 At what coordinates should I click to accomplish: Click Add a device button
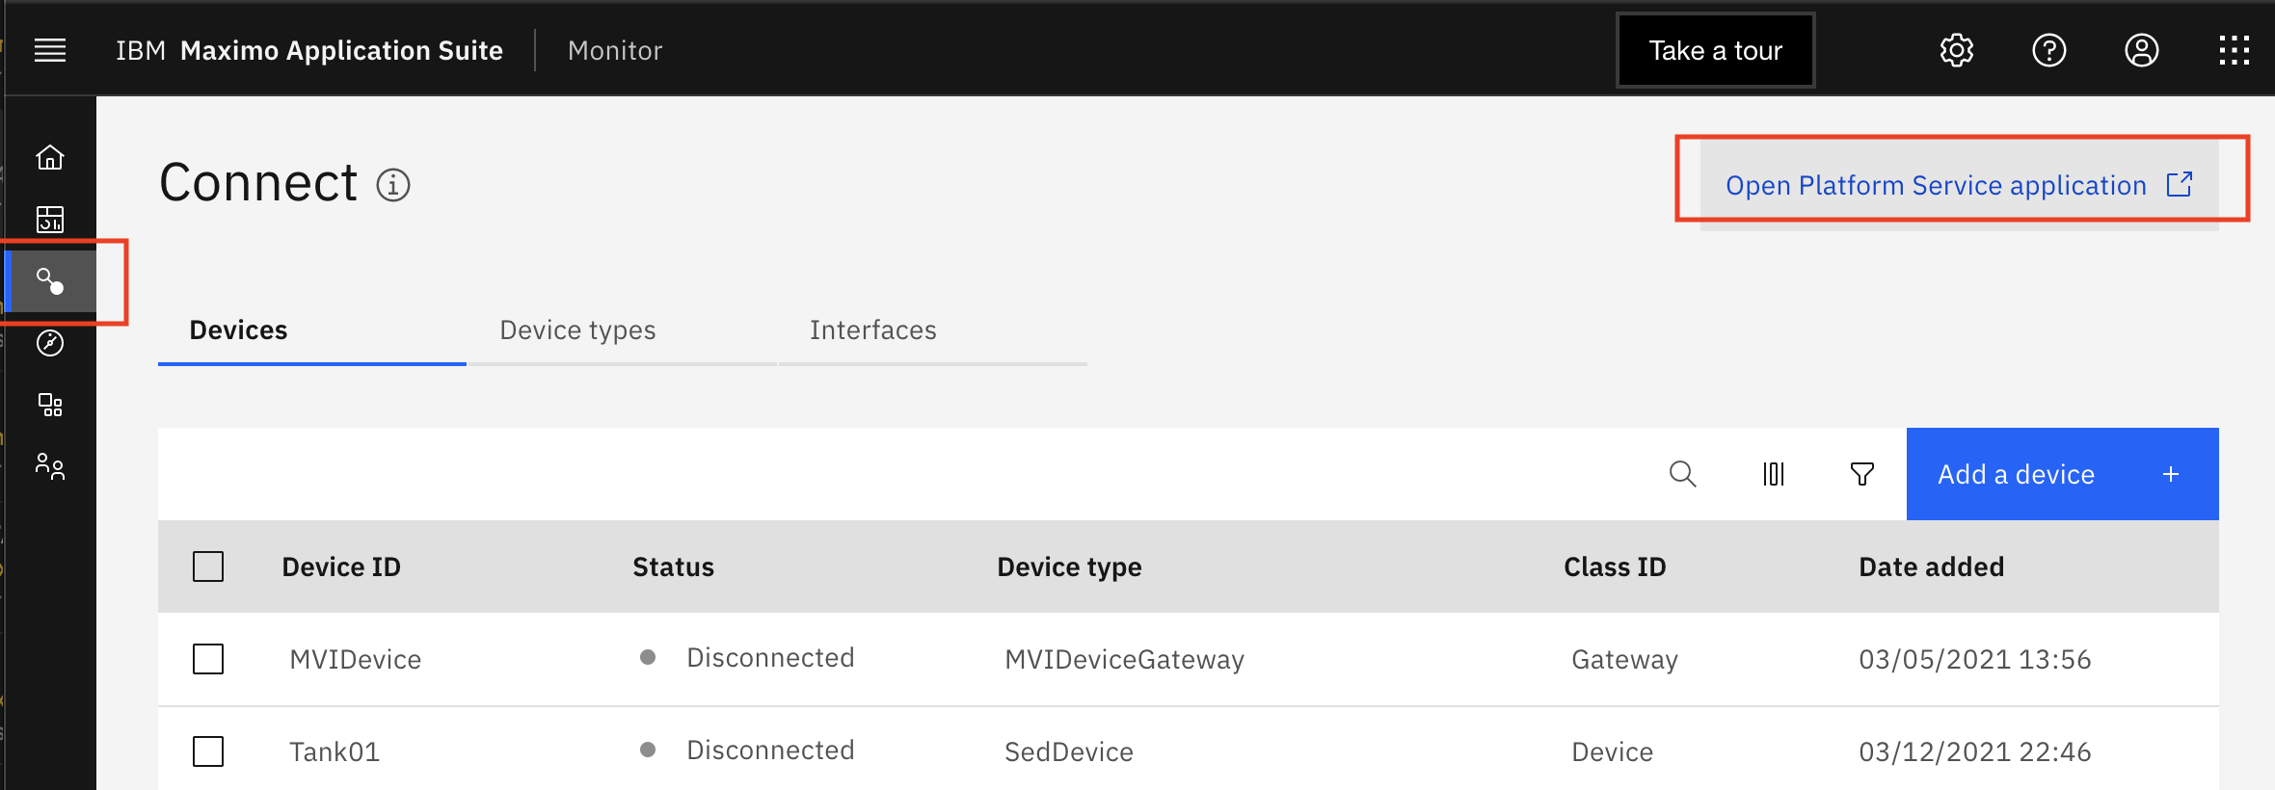click(x=2063, y=474)
